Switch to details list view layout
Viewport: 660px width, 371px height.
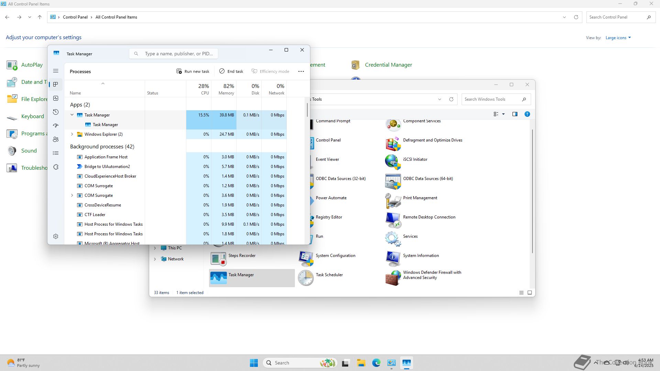click(521, 293)
